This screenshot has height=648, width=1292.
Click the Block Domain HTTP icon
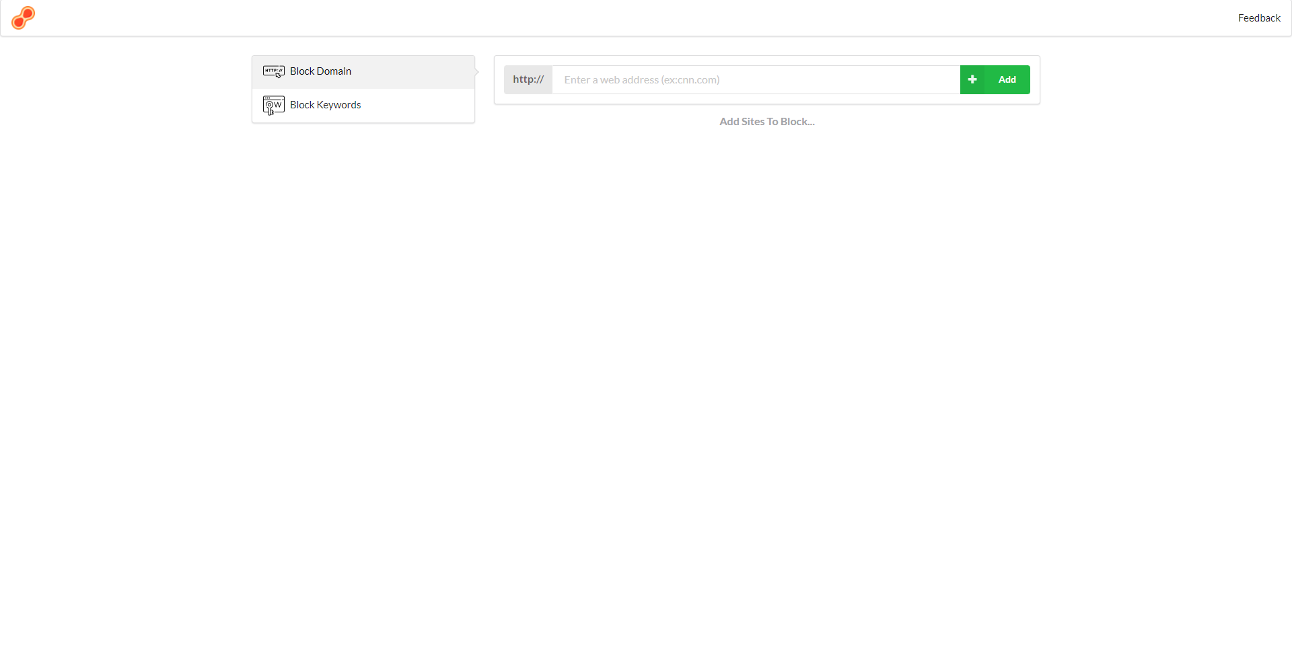(x=274, y=71)
